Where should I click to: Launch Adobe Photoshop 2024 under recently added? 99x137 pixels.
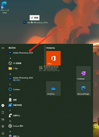click(21, 53)
